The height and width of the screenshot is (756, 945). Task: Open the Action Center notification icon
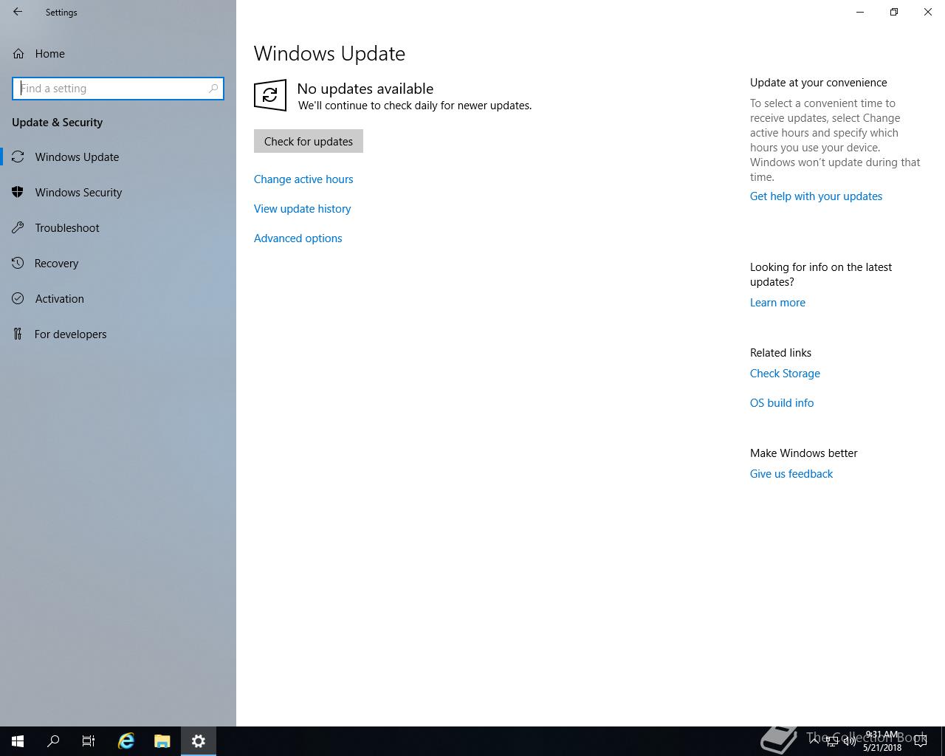pyautogui.click(x=921, y=741)
